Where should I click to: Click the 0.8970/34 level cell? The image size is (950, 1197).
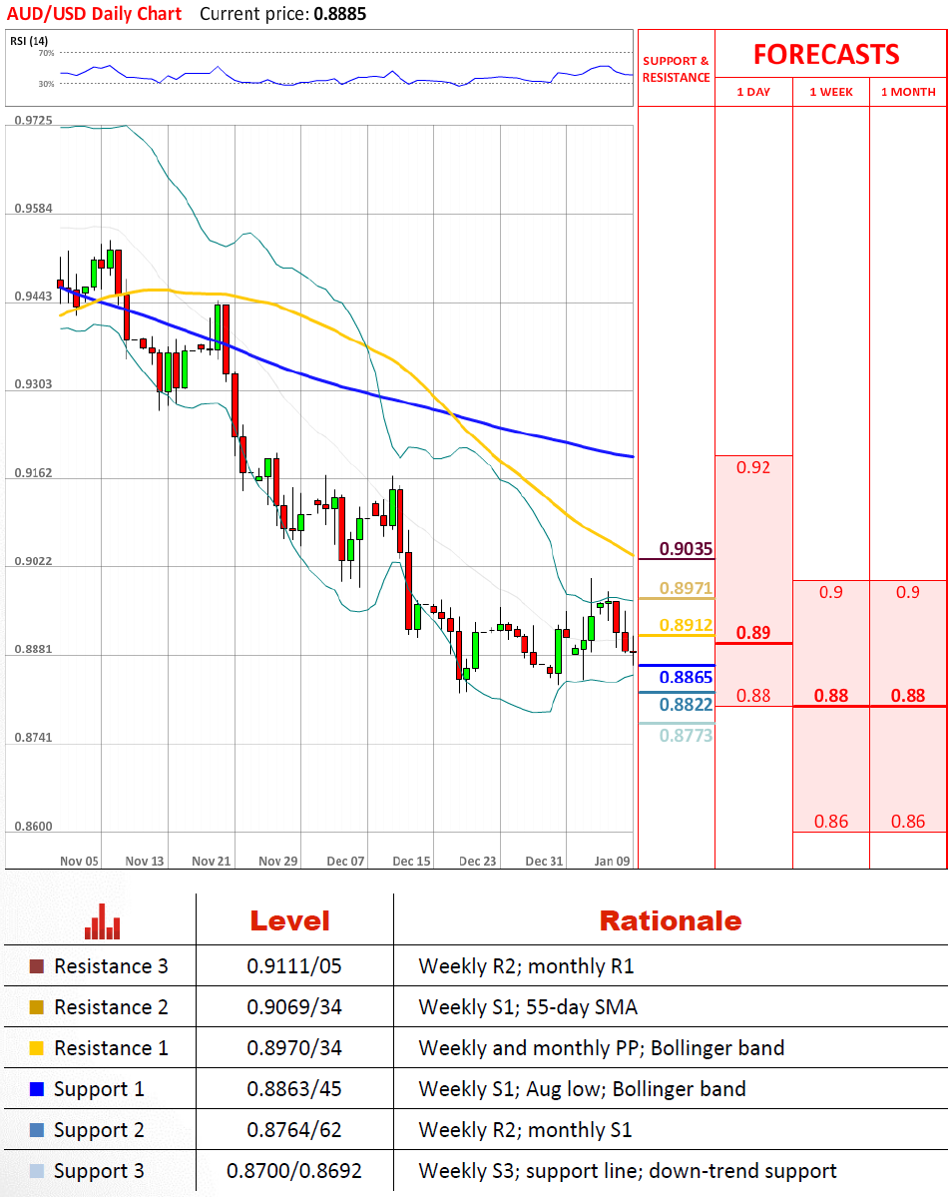pos(293,1048)
